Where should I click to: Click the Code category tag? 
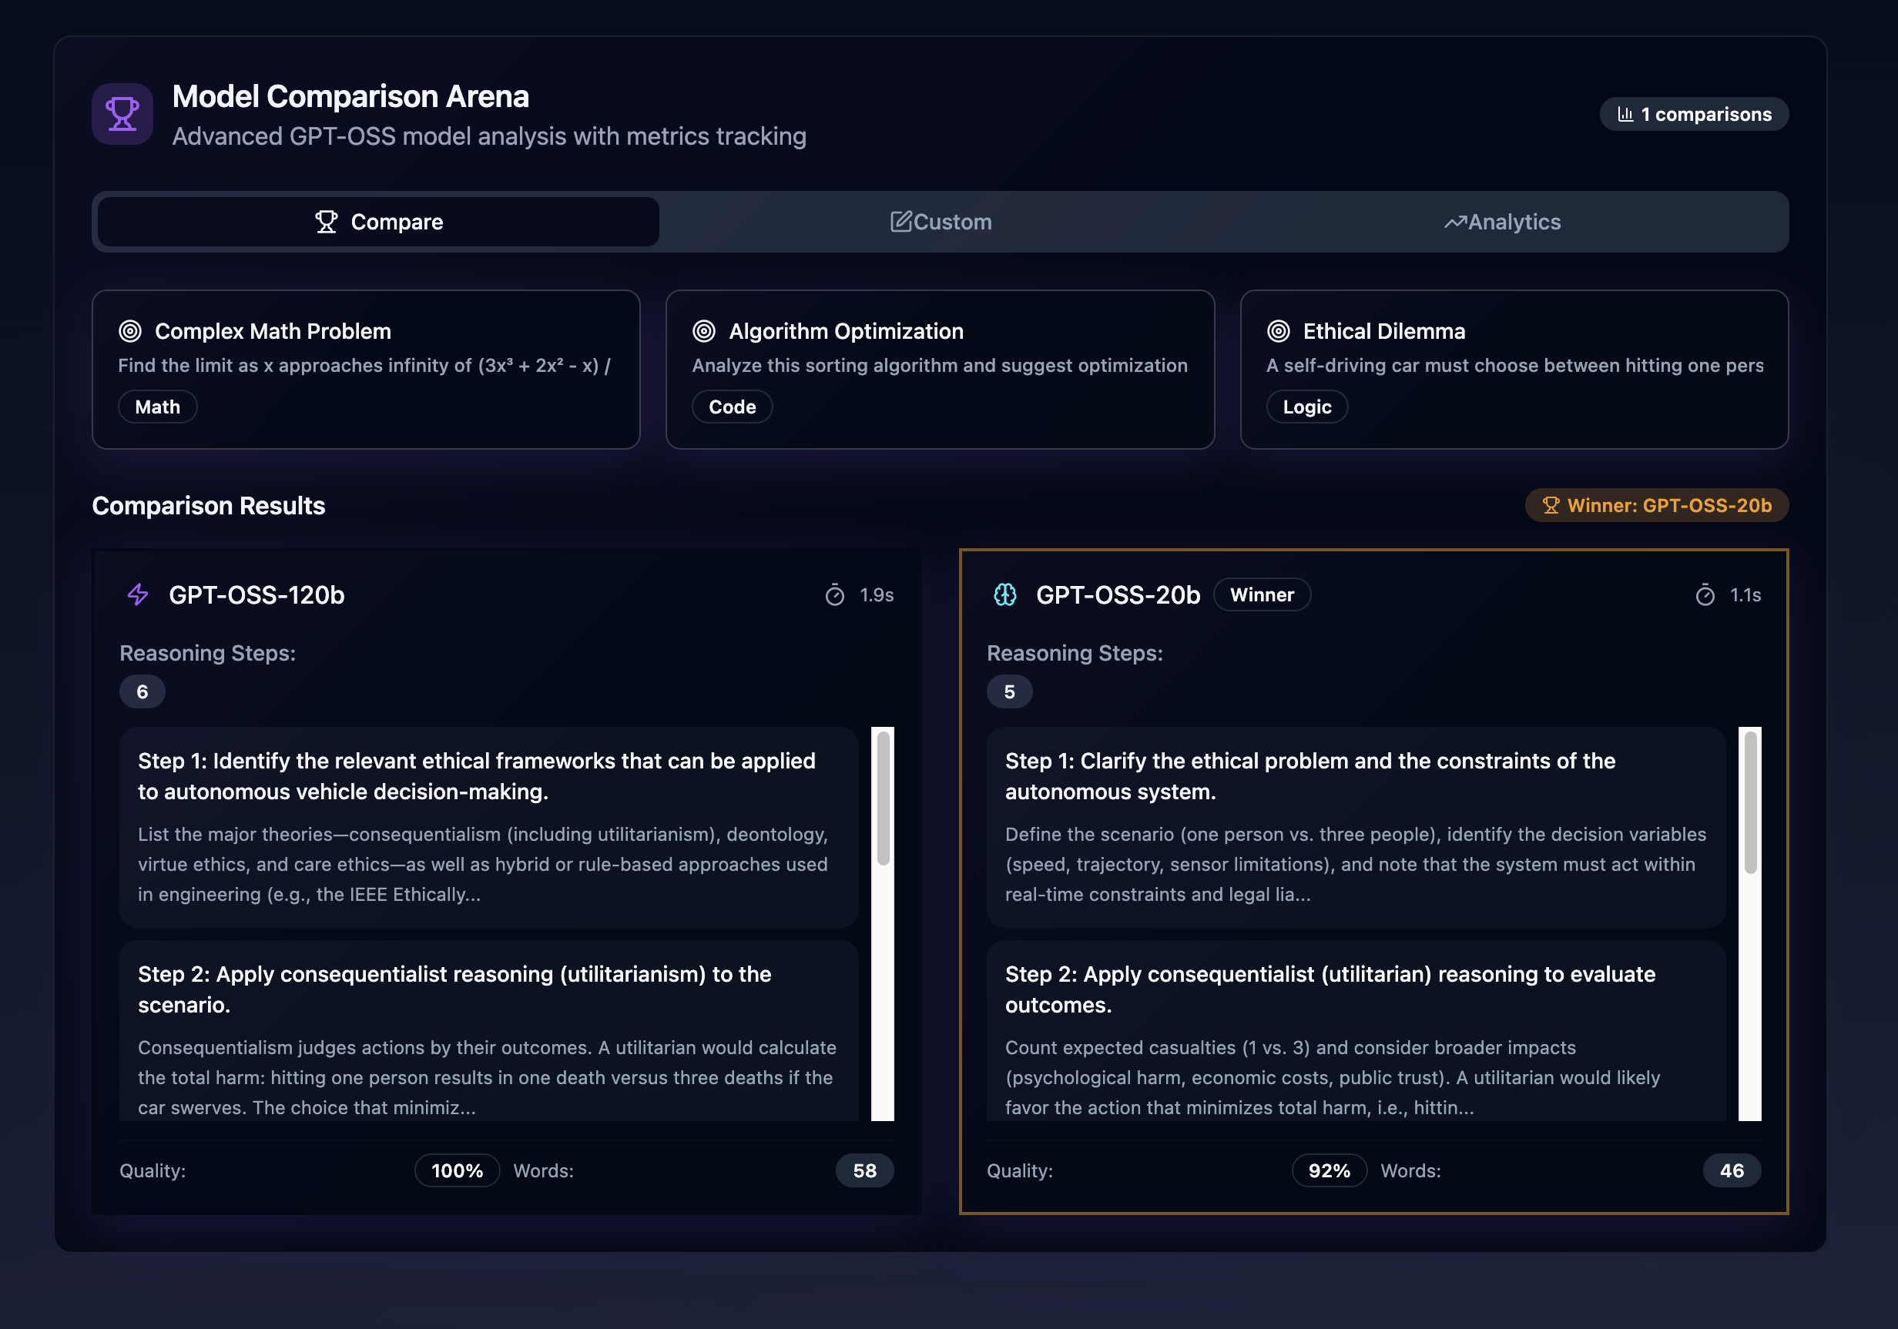click(733, 407)
